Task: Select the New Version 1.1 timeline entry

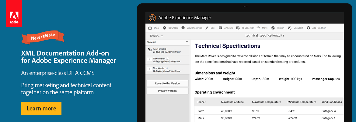Action: (168, 70)
